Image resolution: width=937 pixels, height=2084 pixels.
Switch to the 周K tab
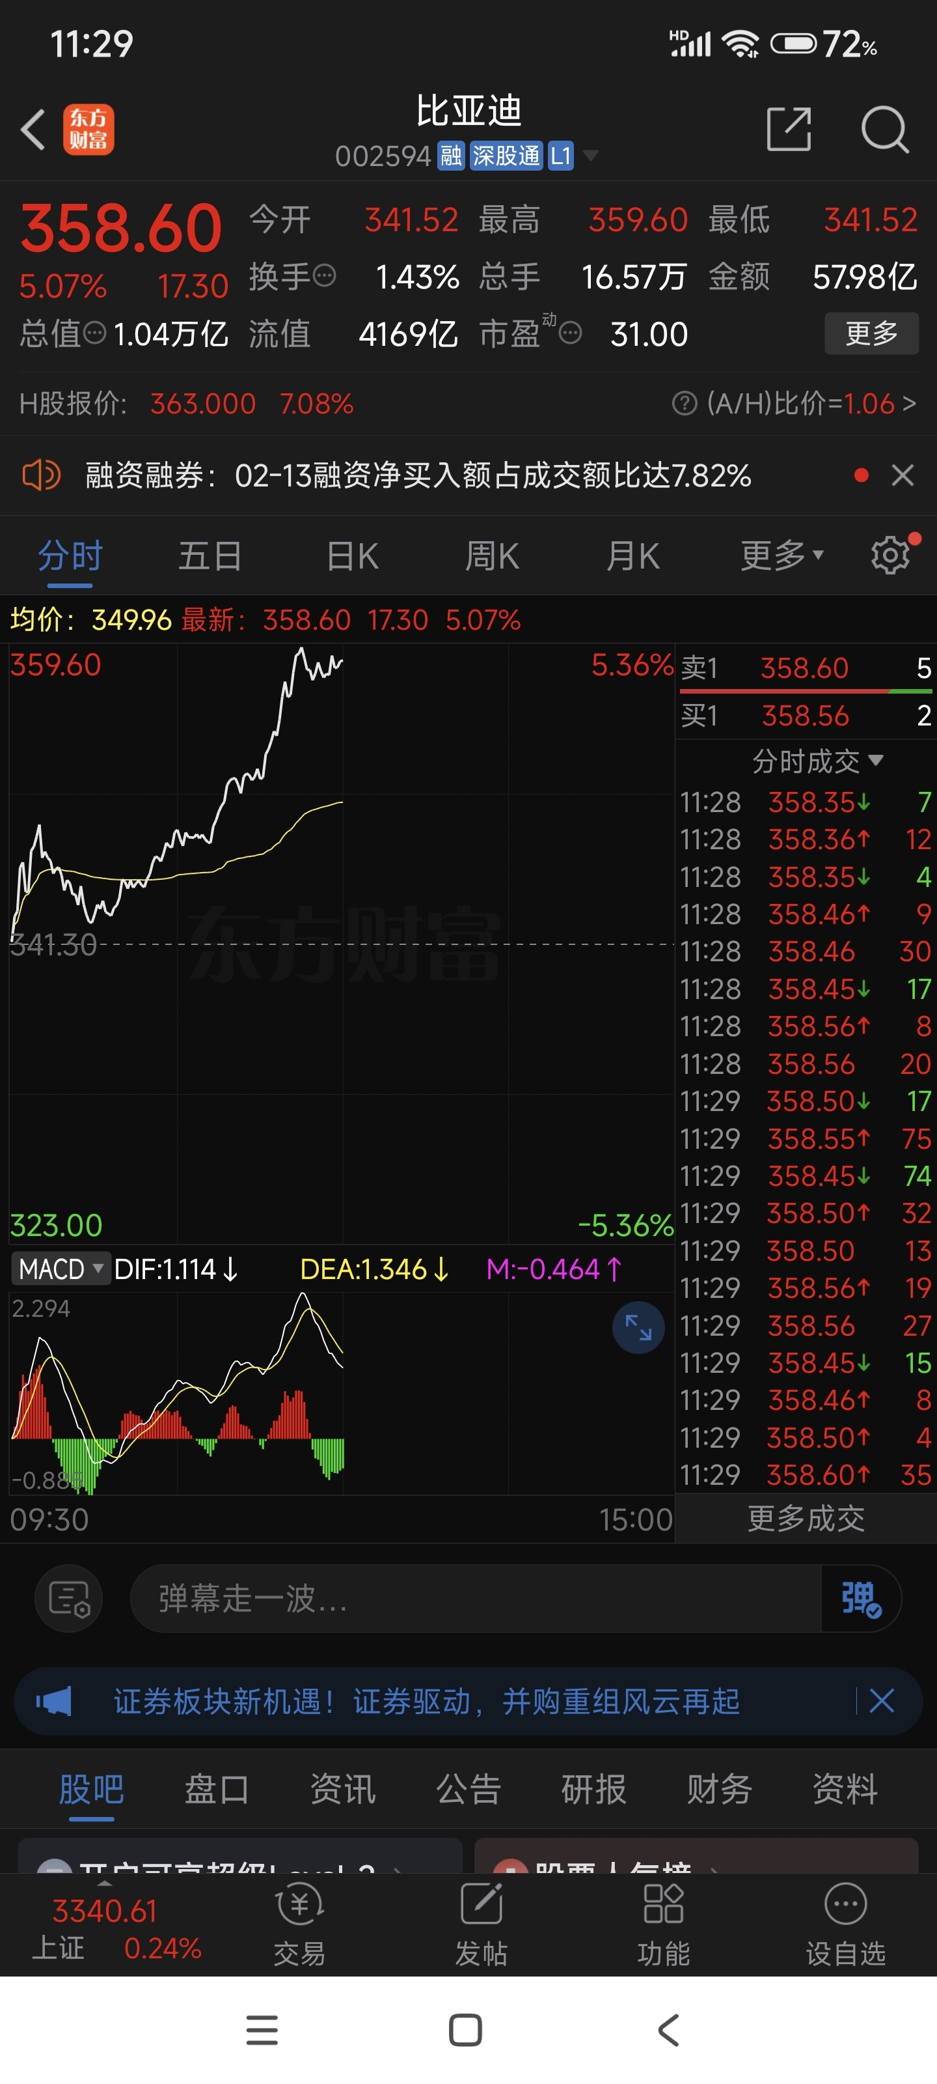click(491, 557)
